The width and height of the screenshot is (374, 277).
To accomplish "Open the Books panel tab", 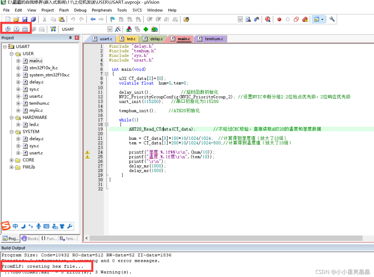I will pos(30,238).
